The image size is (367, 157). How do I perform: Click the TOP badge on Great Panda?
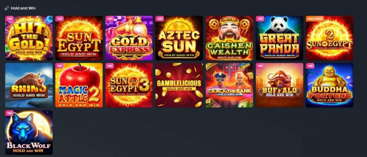click(x=260, y=19)
